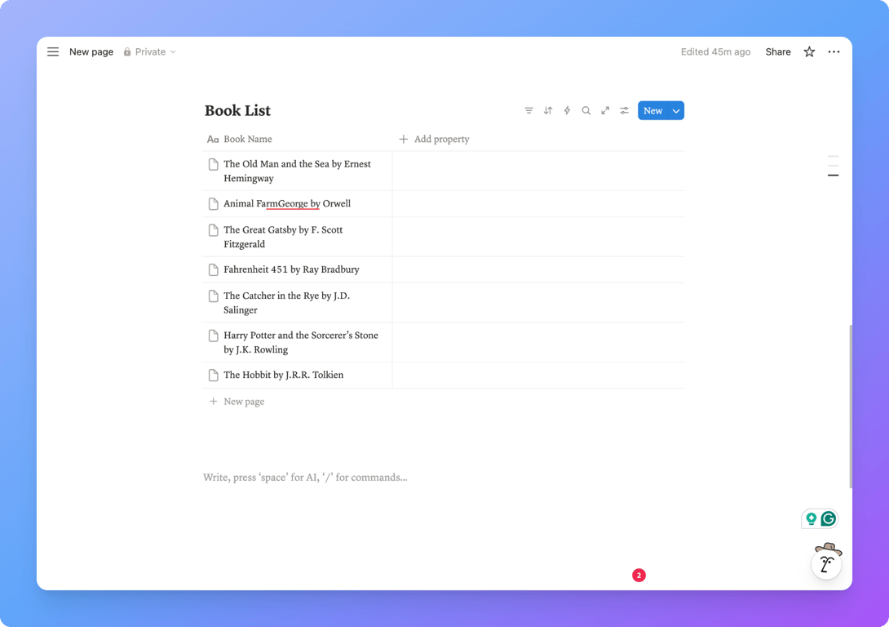Image resolution: width=889 pixels, height=627 pixels.
Task: Click the Write, press space for AI placeholder
Action: pyautogui.click(x=305, y=478)
